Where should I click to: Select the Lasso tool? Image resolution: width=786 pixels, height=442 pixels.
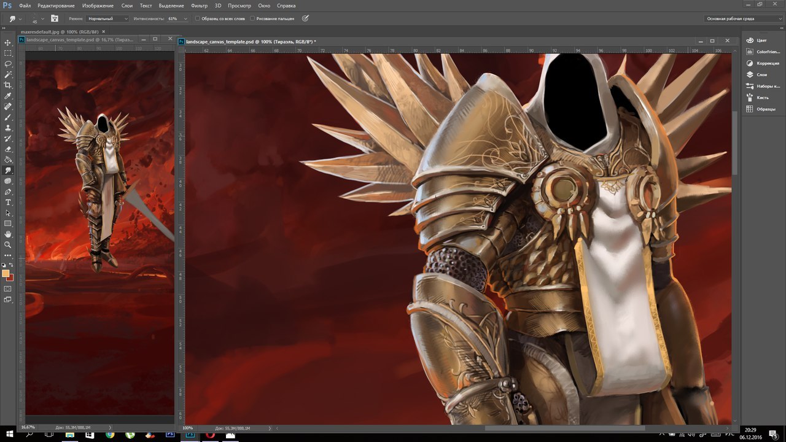[x=8, y=64]
